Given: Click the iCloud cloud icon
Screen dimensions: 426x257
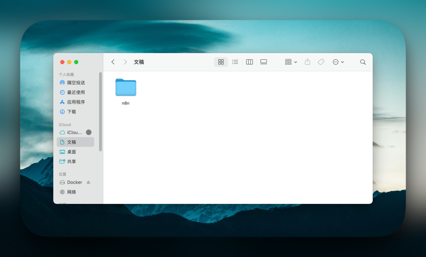Looking at the screenshot, I should (x=62, y=132).
